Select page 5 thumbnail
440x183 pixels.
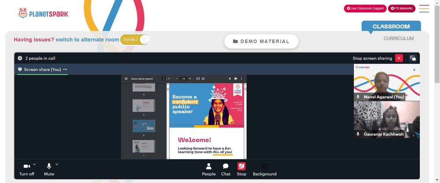pos(144,106)
